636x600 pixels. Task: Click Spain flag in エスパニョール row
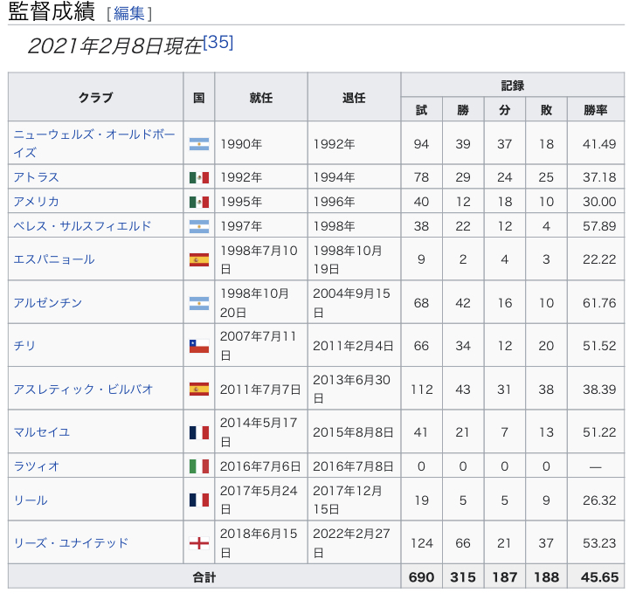click(199, 259)
